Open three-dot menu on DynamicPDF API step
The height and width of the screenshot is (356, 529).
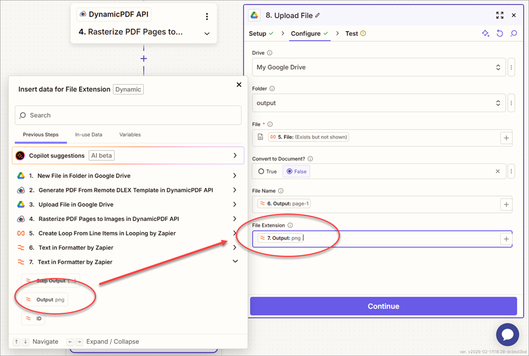[206, 16]
